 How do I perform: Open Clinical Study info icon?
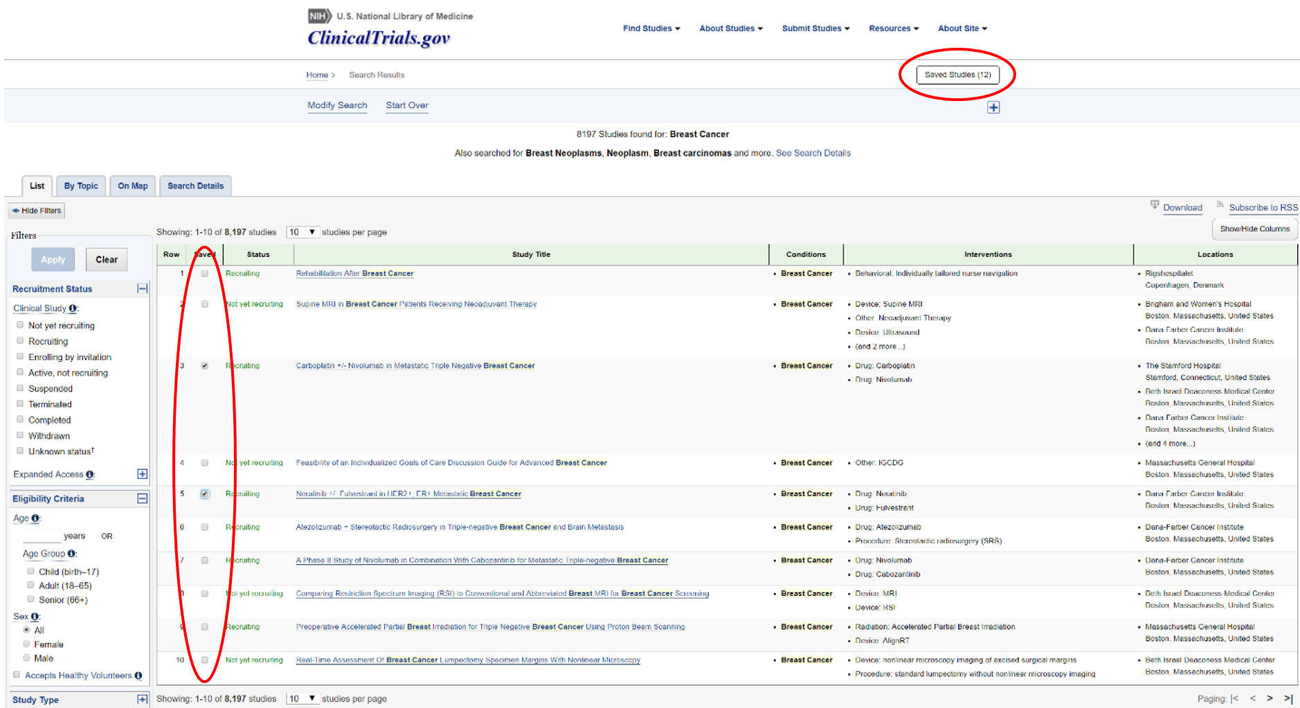click(73, 309)
